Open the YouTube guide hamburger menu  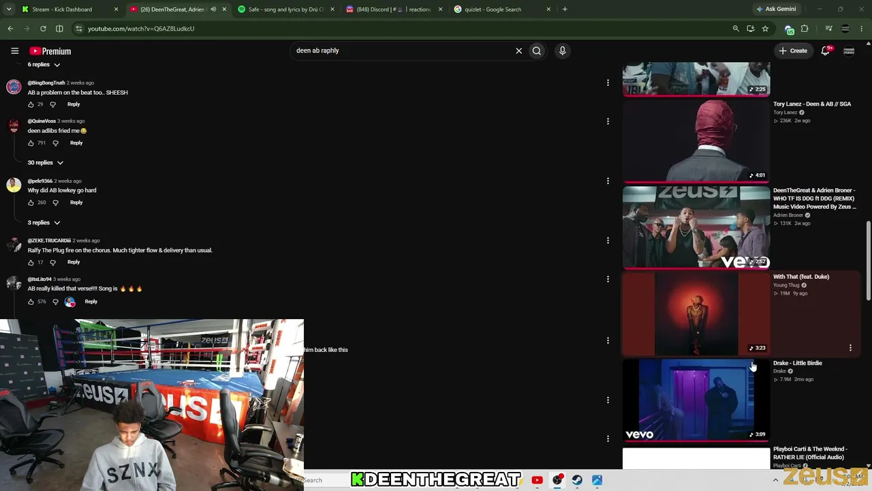tap(14, 50)
